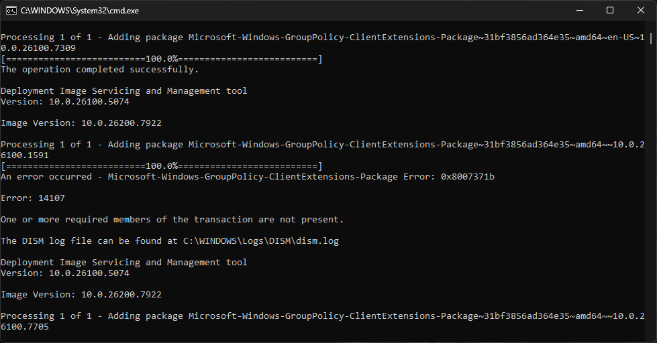Close the cmd.exe window
The height and width of the screenshot is (343, 657).
click(x=640, y=11)
